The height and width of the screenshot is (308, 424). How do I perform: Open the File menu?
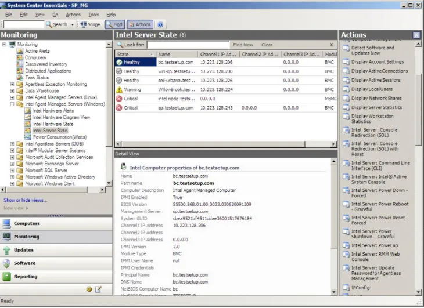(x=9, y=15)
